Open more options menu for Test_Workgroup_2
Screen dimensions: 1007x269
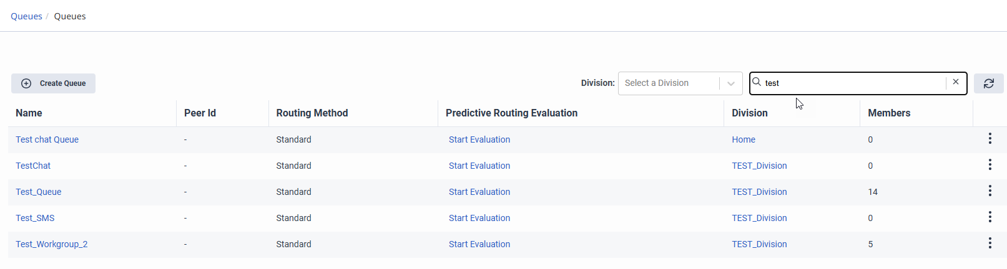pos(990,243)
